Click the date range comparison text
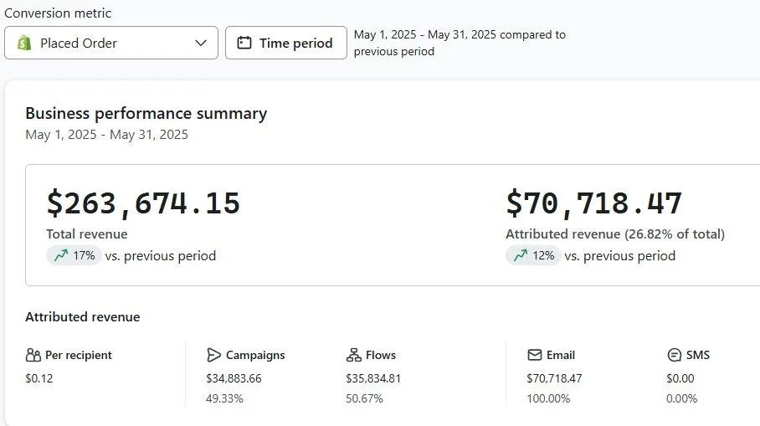This screenshot has width=760, height=426. tap(460, 43)
